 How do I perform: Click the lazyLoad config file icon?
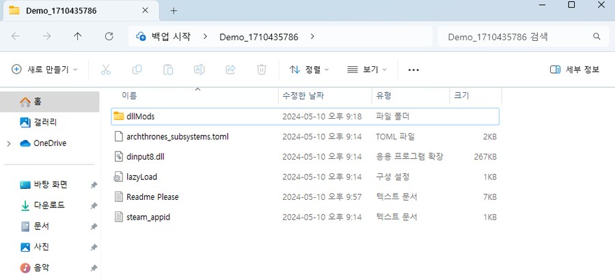tap(118, 177)
